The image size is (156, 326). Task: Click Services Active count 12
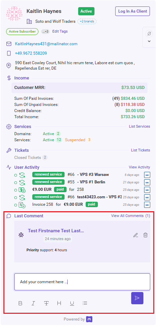[59, 140]
